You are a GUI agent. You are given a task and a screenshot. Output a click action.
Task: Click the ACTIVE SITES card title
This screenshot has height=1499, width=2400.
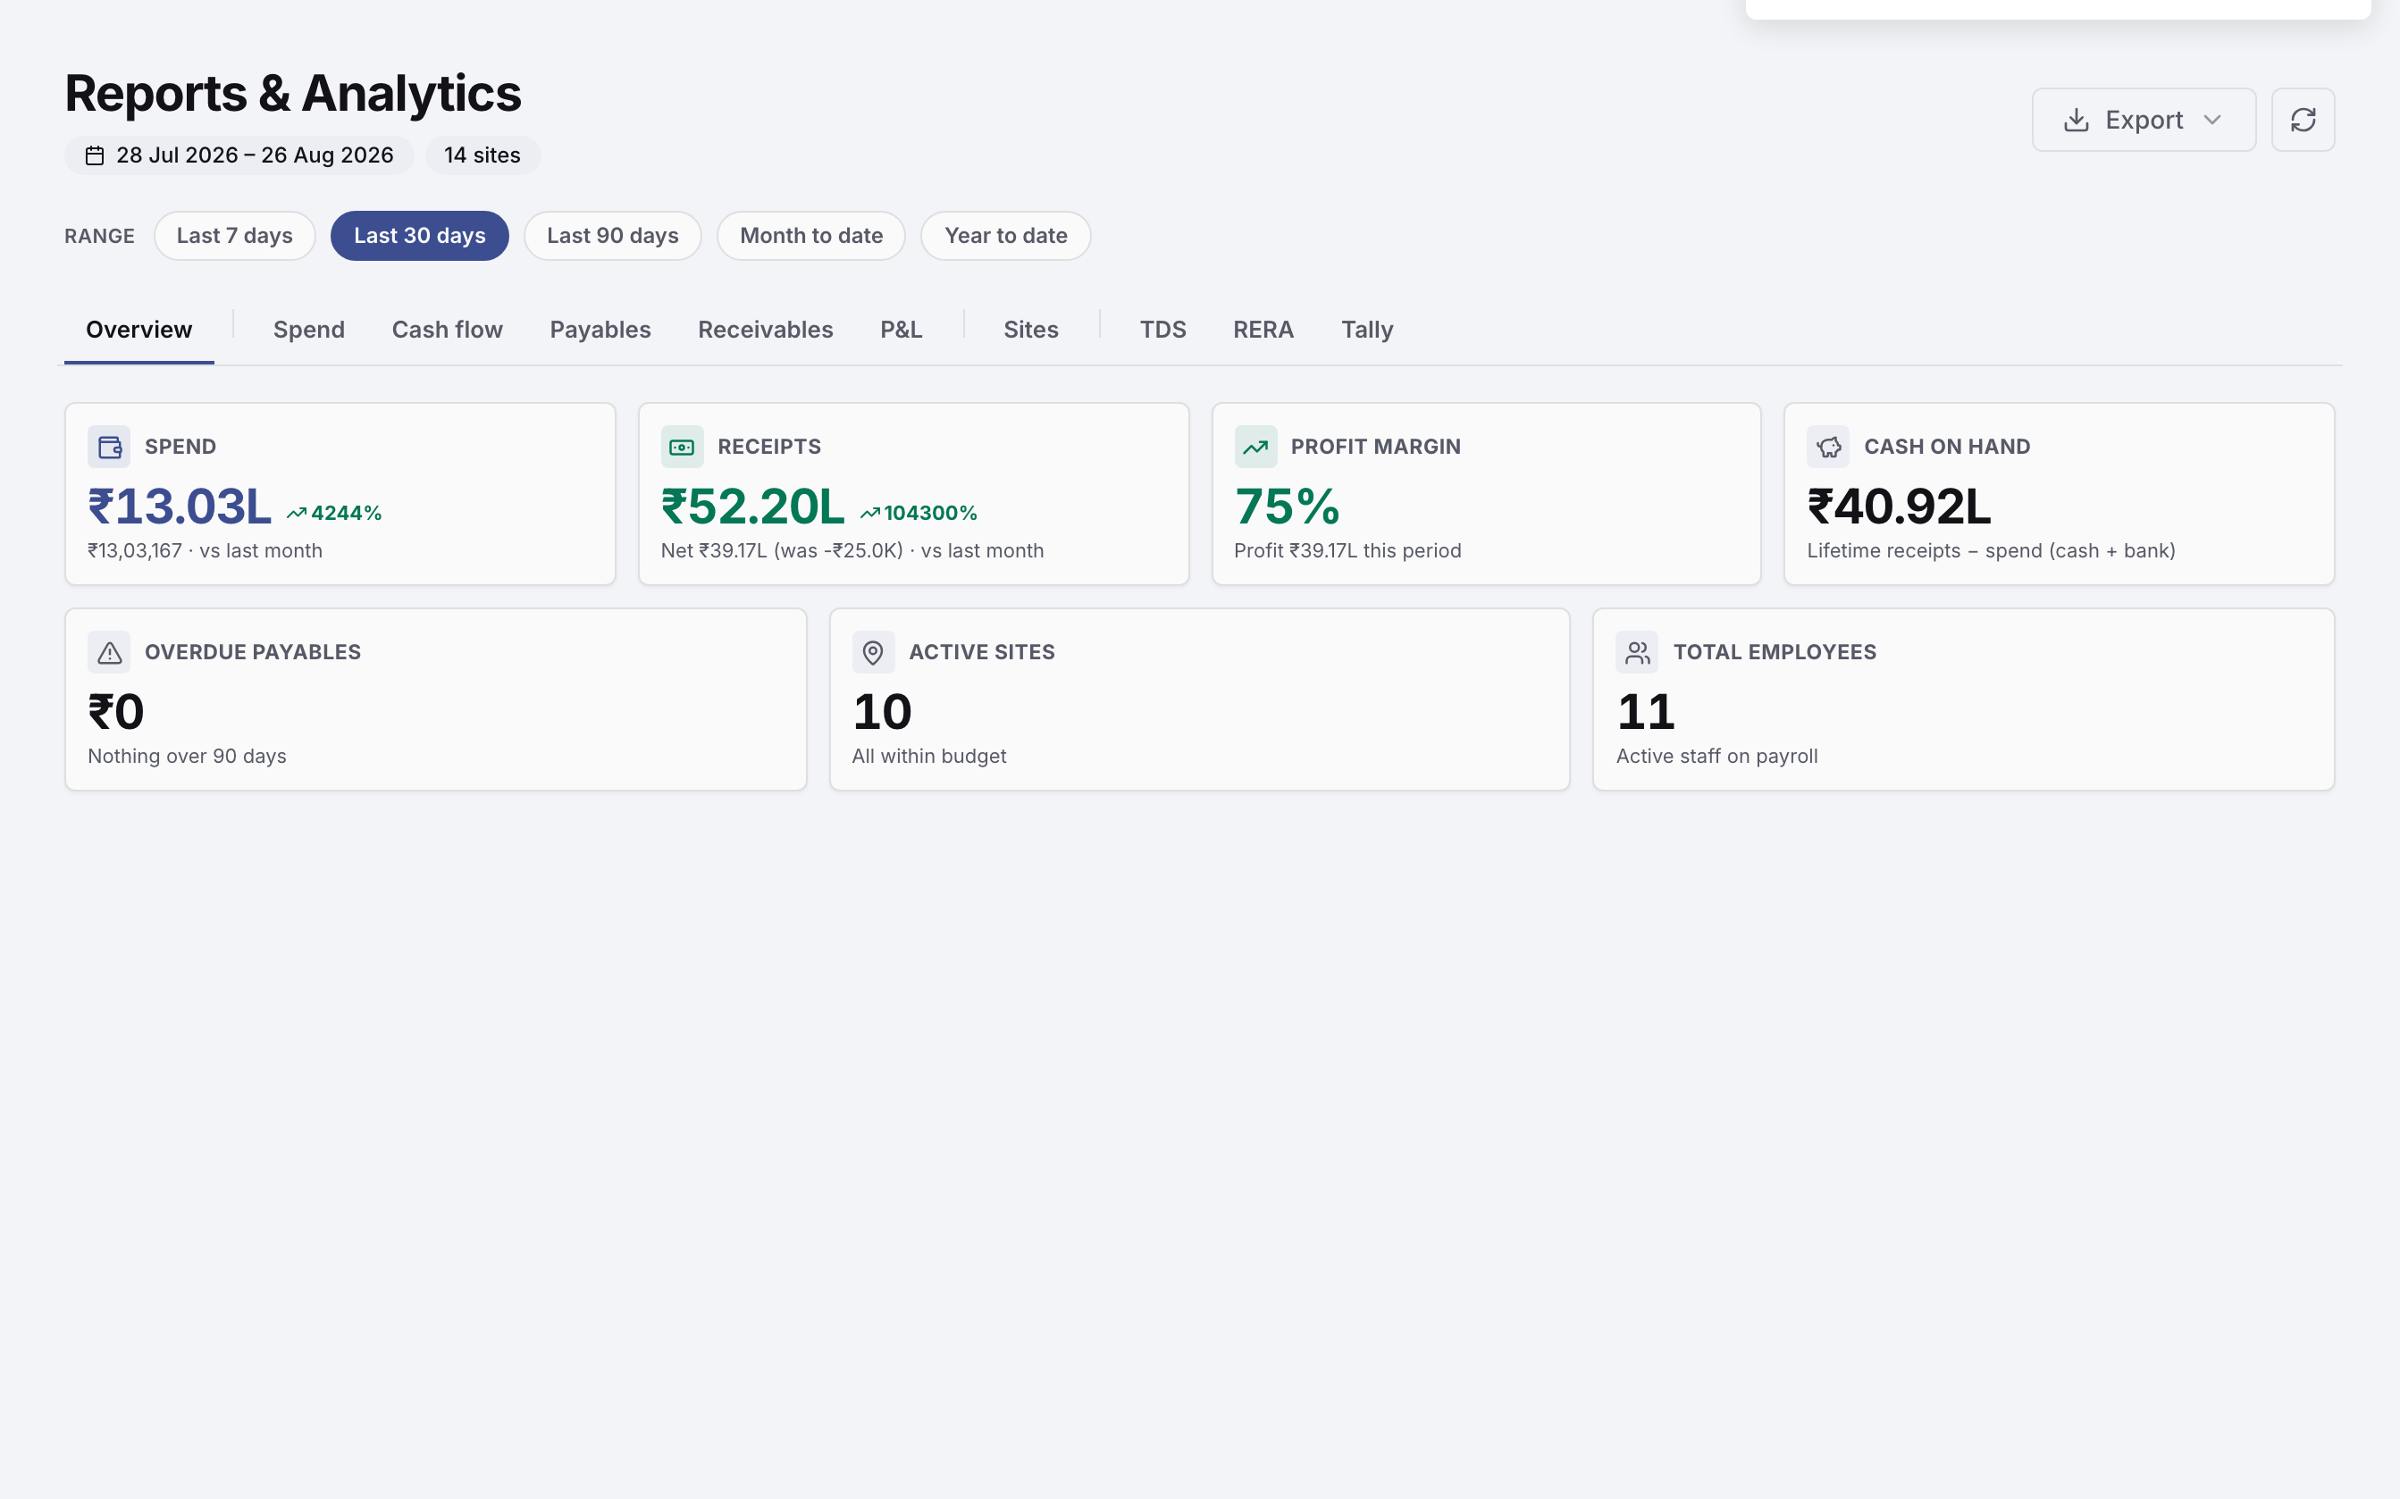(981, 652)
